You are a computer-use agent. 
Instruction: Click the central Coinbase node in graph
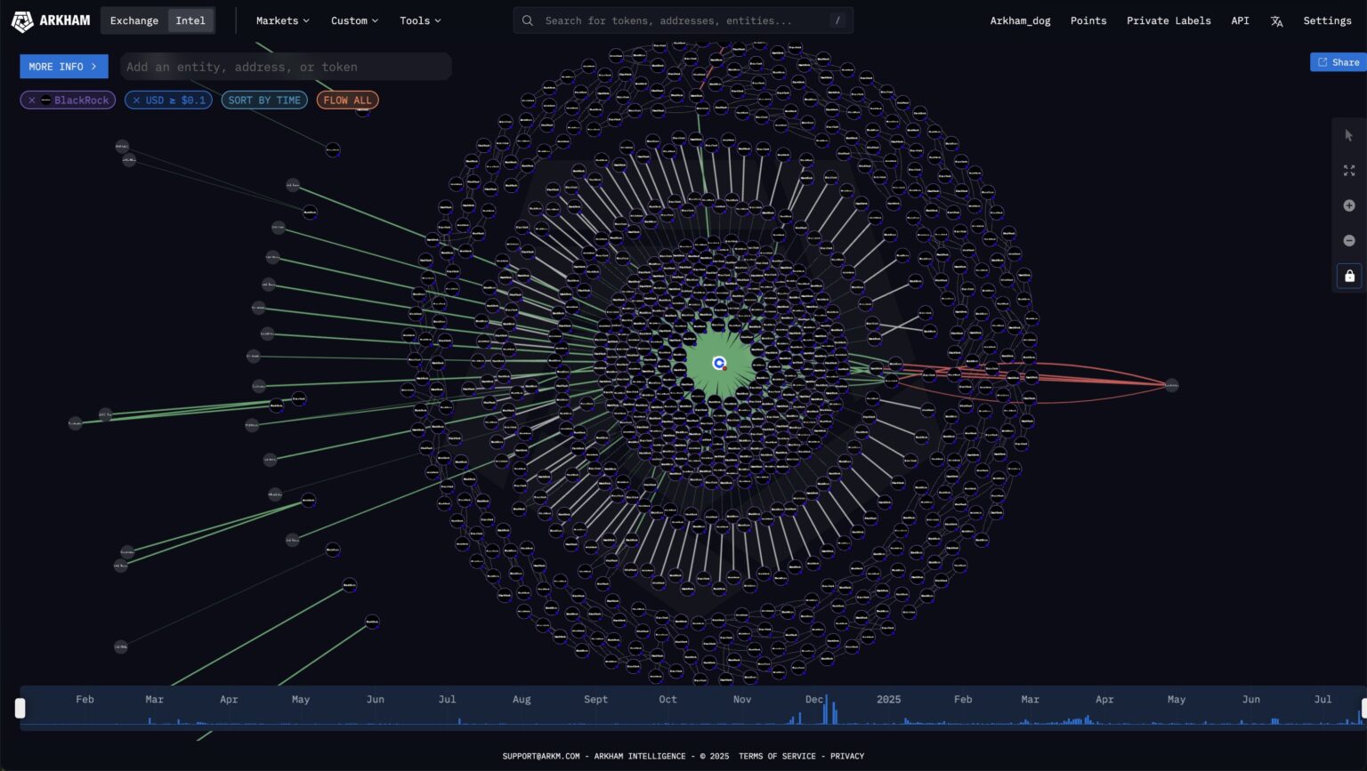719,363
